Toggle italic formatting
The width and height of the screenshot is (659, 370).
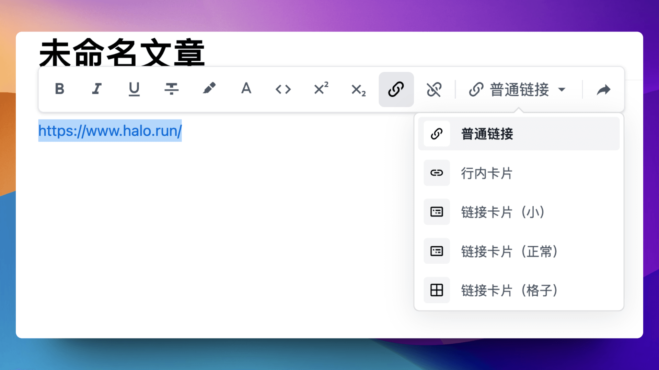tap(97, 89)
